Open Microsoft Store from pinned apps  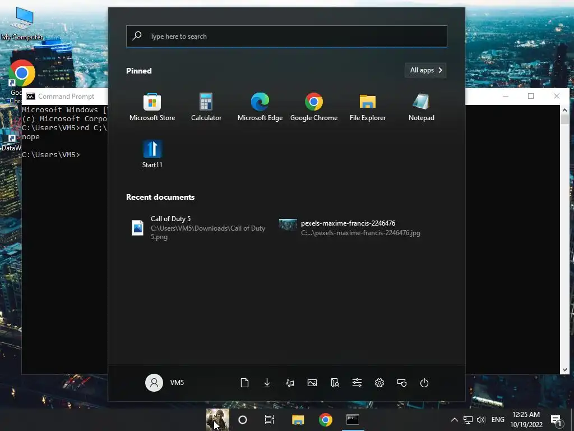[152, 107]
